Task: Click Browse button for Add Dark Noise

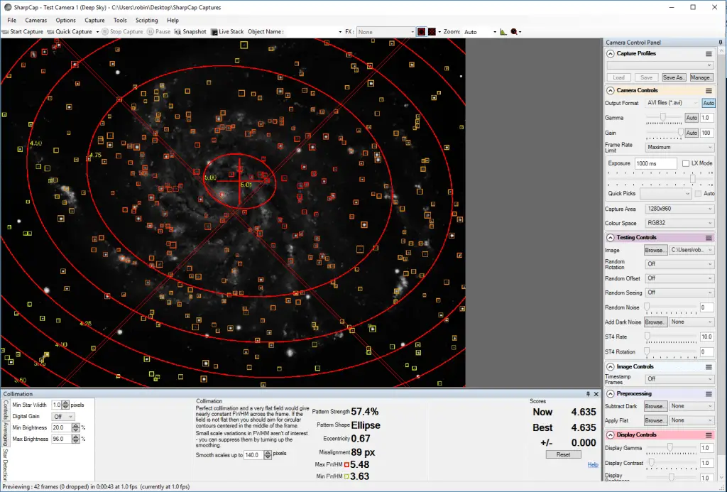Action: click(655, 322)
